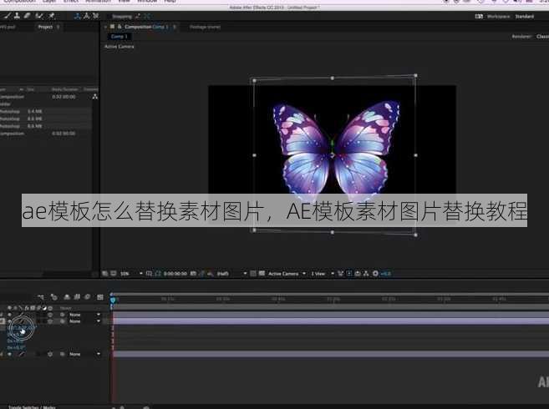Click the workspace icon beside Workspace label
Viewport: 549px width, 409px height.
(479, 17)
